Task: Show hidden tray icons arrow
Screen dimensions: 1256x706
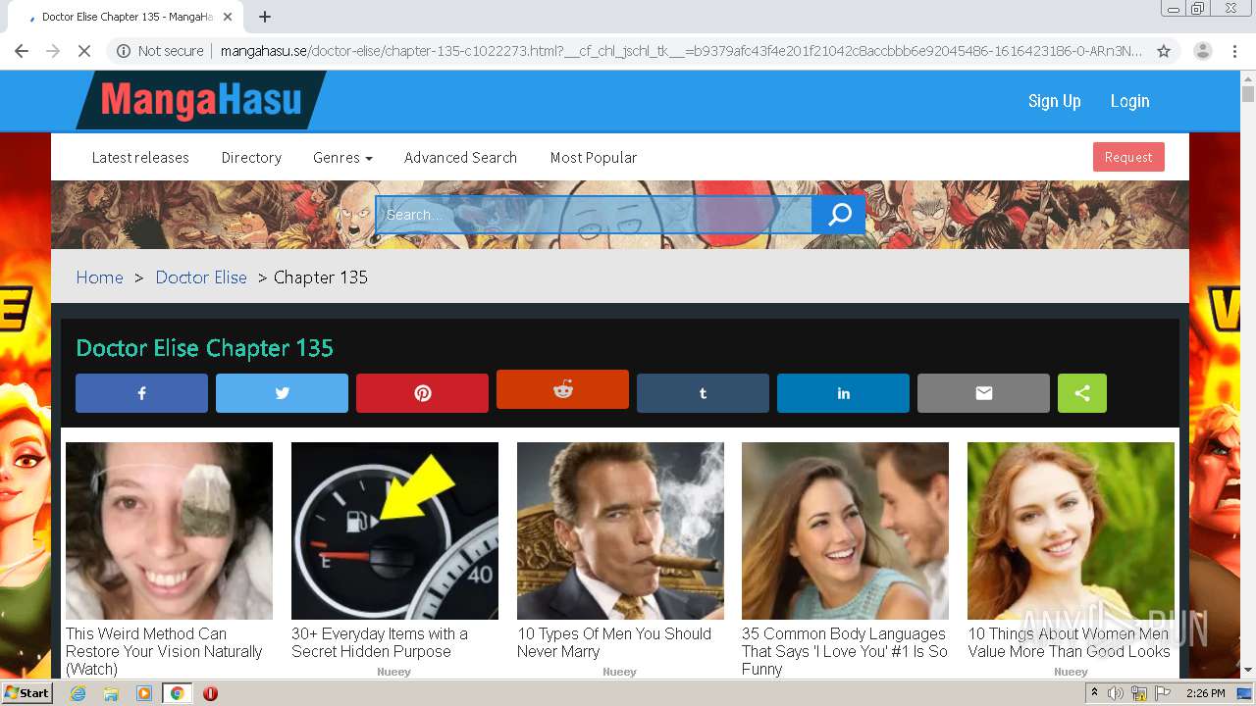Action: (1094, 693)
